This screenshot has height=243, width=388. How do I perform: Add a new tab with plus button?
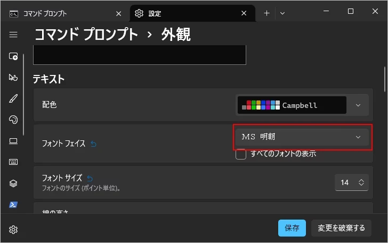click(266, 13)
